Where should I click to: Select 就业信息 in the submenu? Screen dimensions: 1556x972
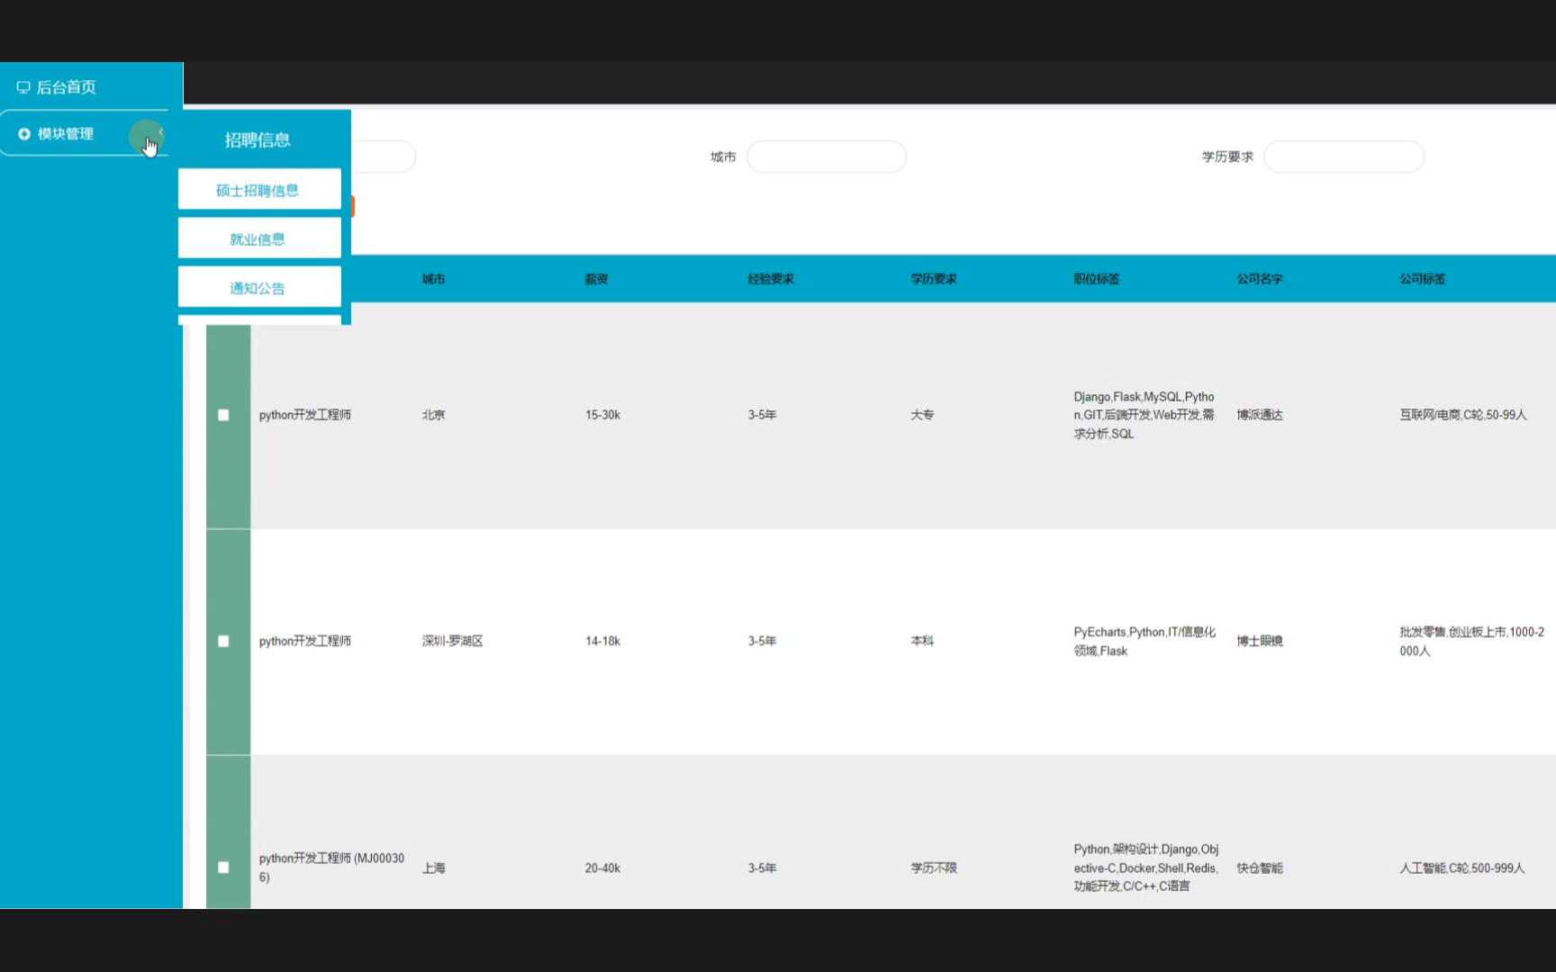(x=259, y=238)
